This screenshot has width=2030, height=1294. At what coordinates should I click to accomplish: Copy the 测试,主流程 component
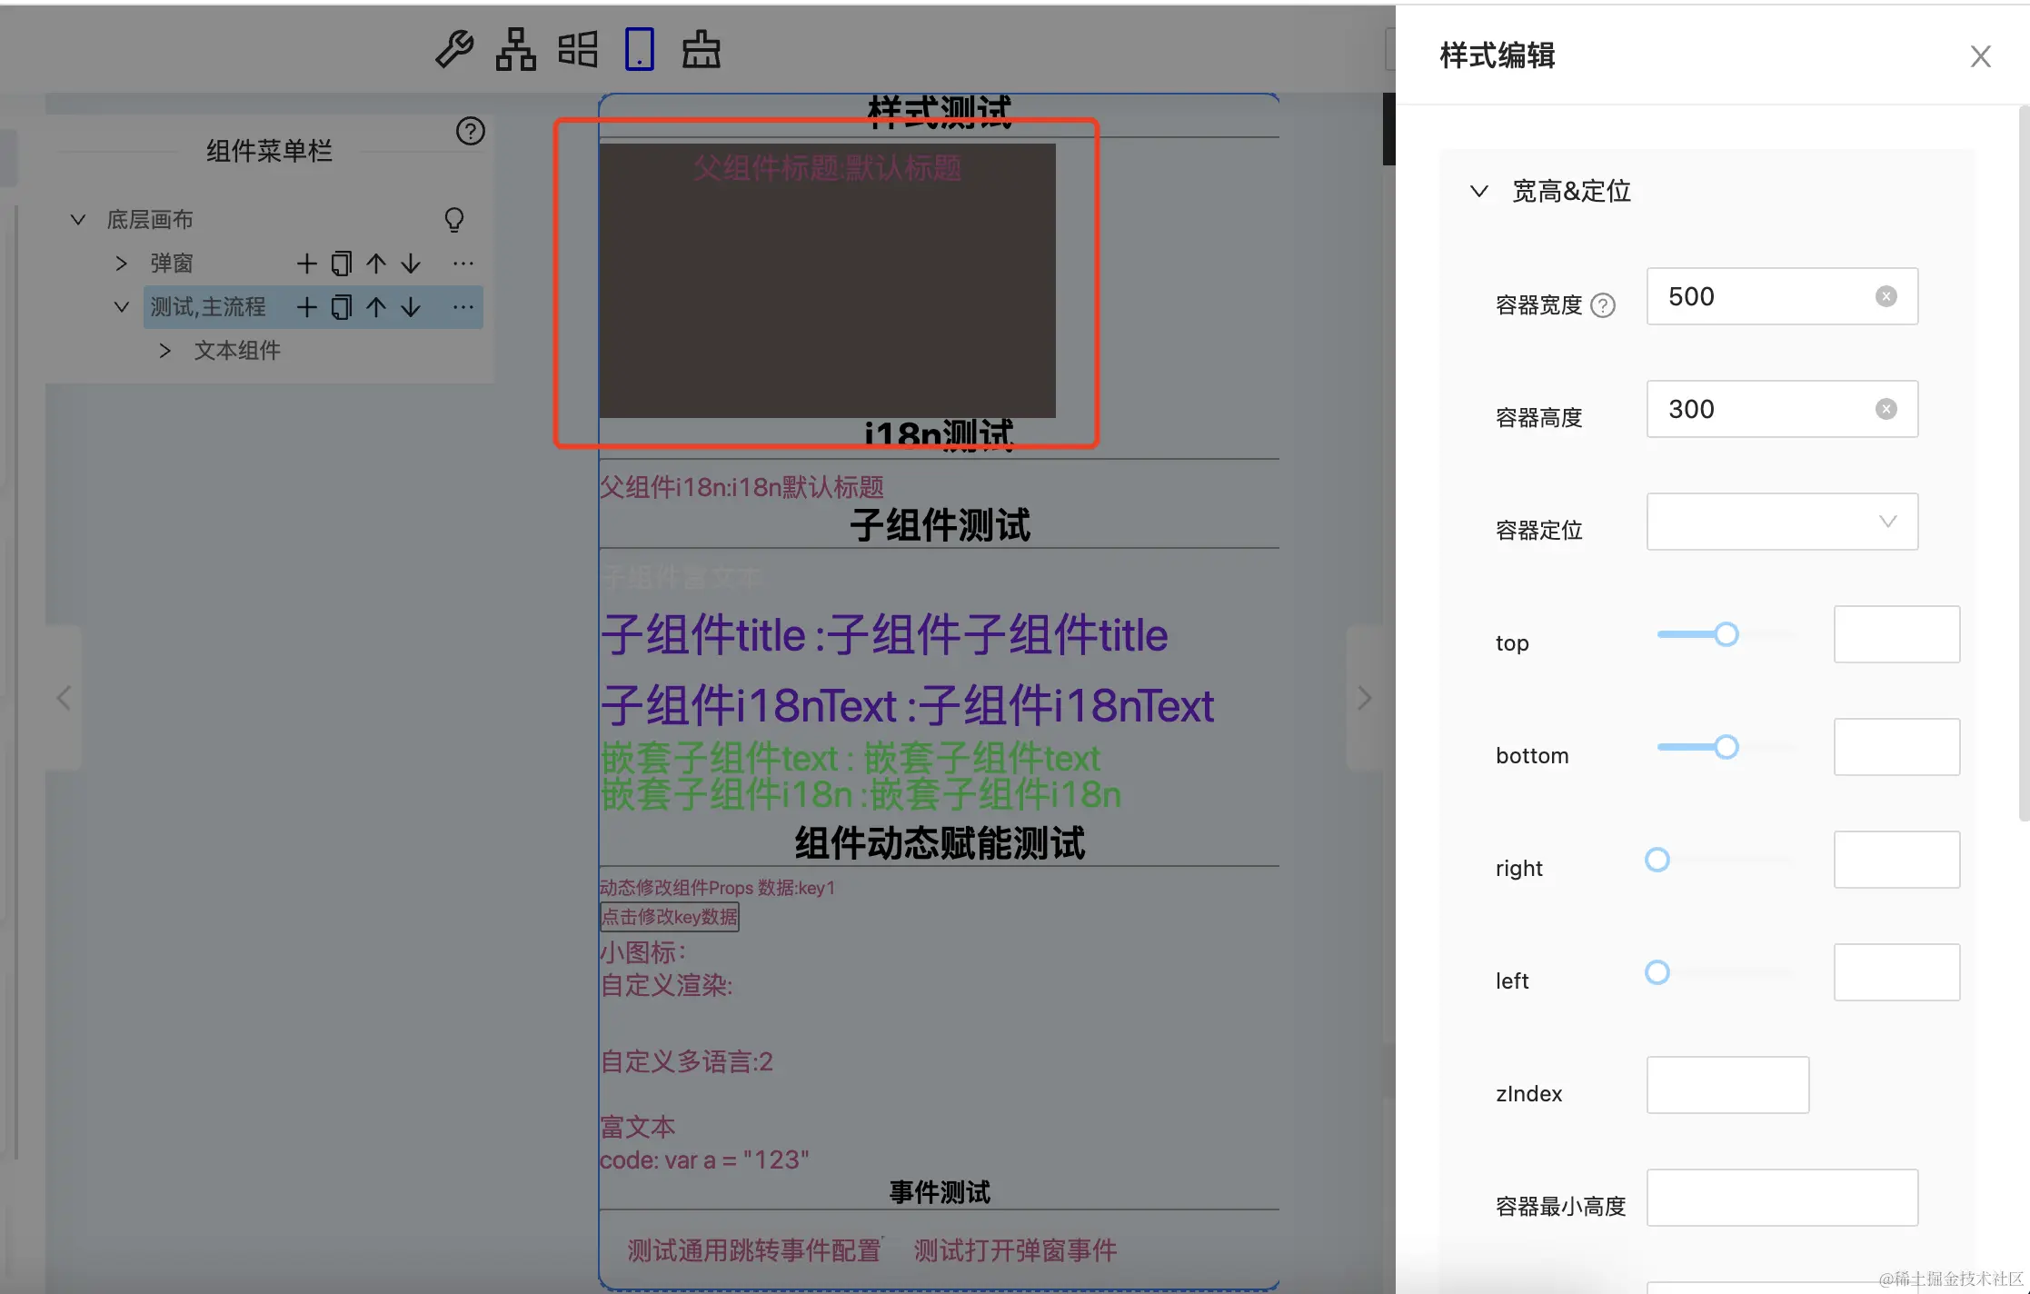341,307
